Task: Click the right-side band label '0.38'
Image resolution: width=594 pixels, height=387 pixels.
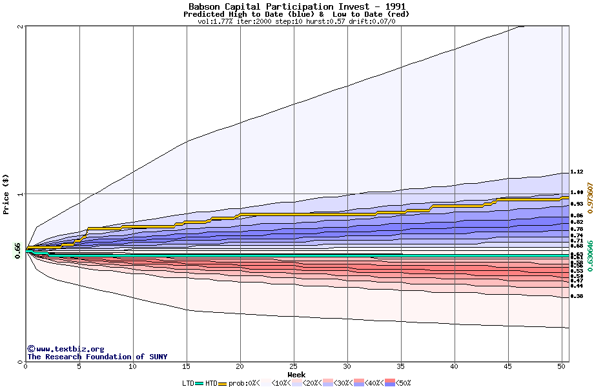Action: (577, 296)
